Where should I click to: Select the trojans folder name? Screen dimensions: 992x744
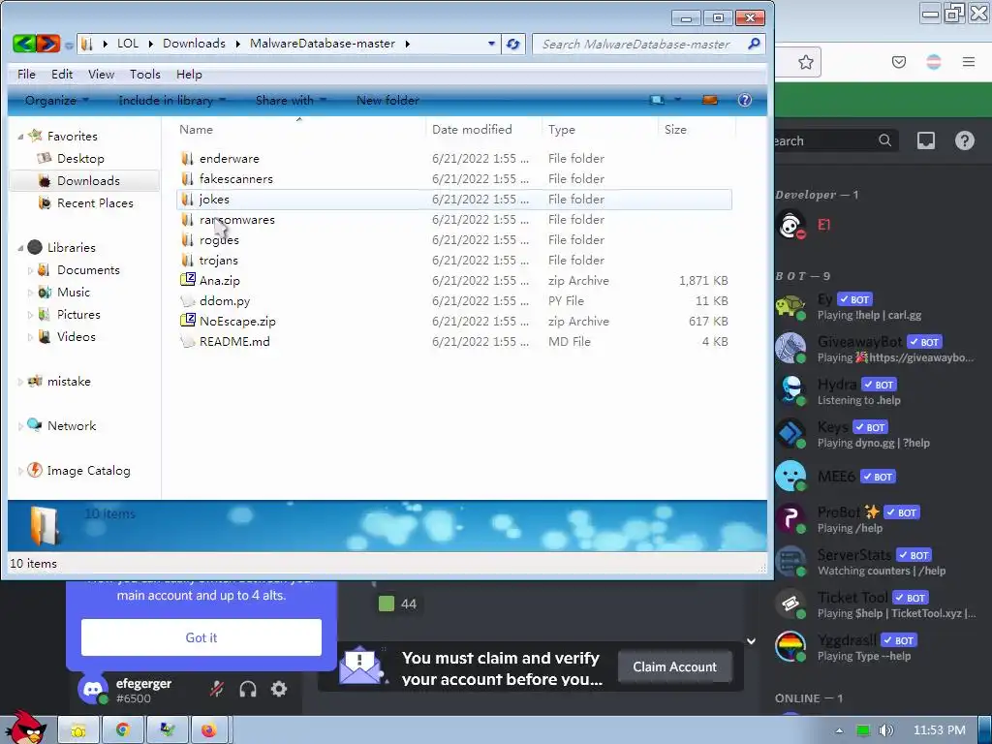(x=218, y=260)
